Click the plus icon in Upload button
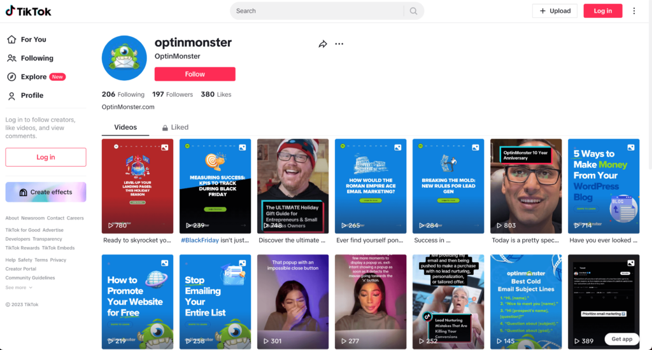The width and height of the screenshot is (652, 350). pos(542,11)
